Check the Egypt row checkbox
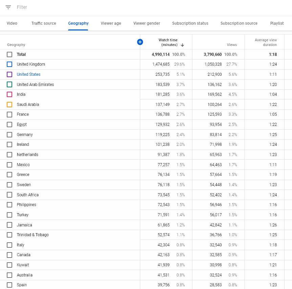 pos(9,125)
